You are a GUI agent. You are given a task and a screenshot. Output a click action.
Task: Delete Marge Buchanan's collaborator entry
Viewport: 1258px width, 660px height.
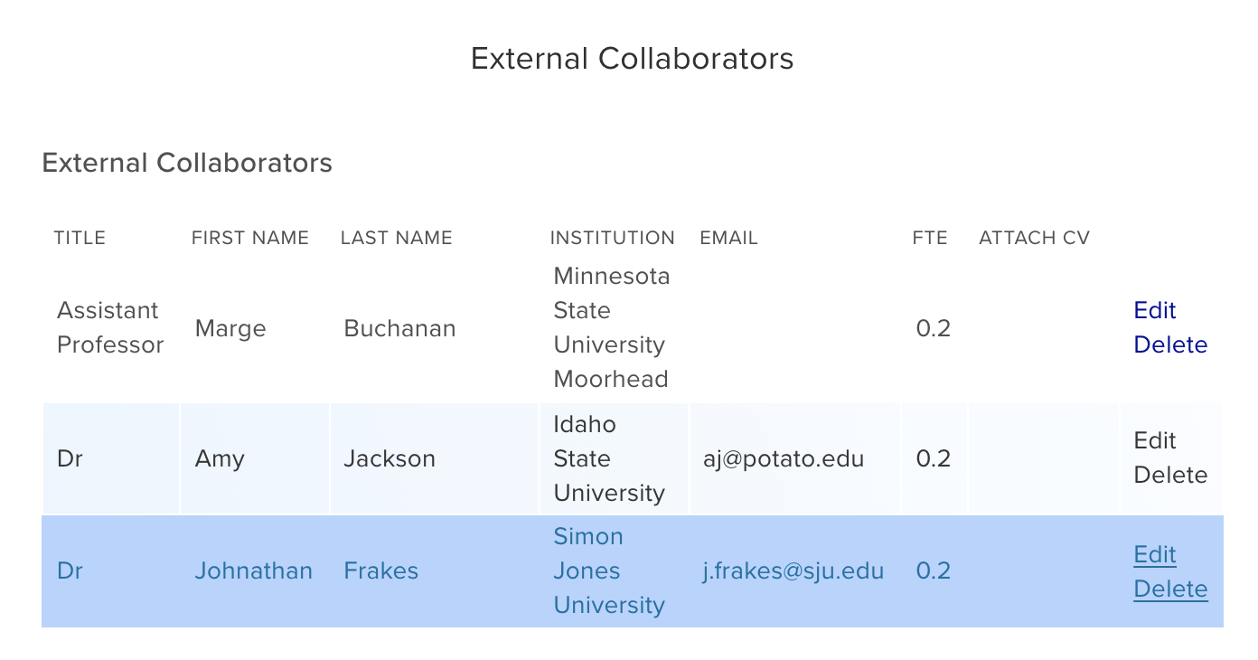tap(1170, 344)
